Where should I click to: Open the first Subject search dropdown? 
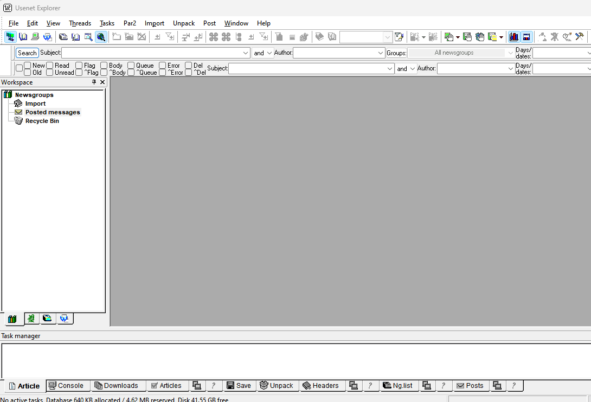pyautogui.click(x=246, y=53)
